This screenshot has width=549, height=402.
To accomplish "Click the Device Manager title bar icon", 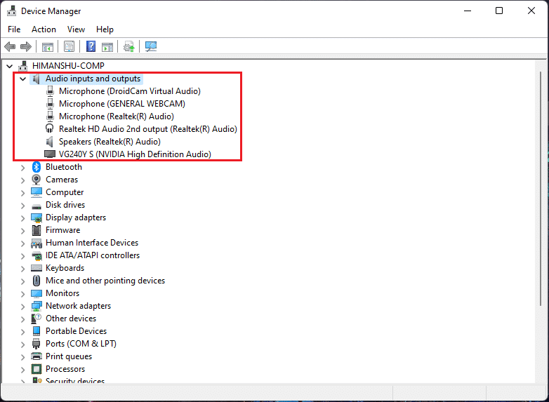I will point(11,11).
